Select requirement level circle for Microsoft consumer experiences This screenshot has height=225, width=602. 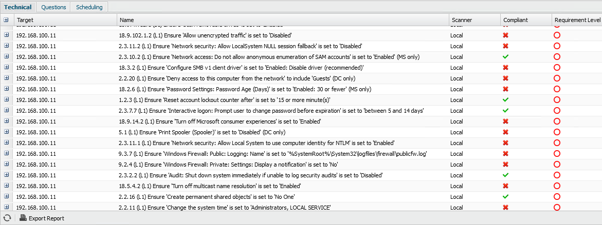(x=557, y=121)
